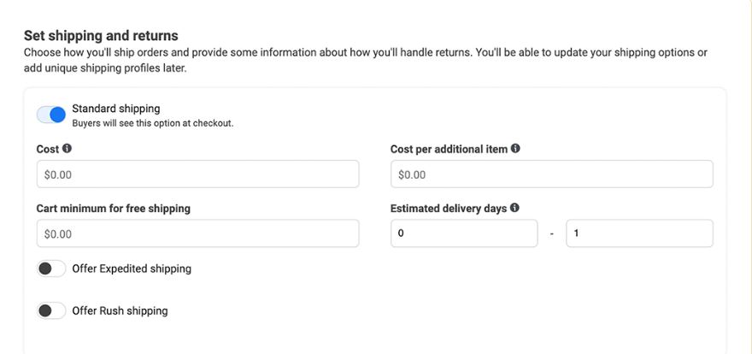This screenshot has width=752, height=354.
Task: Click the maximum delivery days field showing 1
Action: [639, 233]
